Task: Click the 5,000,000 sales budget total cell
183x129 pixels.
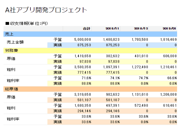Action: [x=82, y=40]
